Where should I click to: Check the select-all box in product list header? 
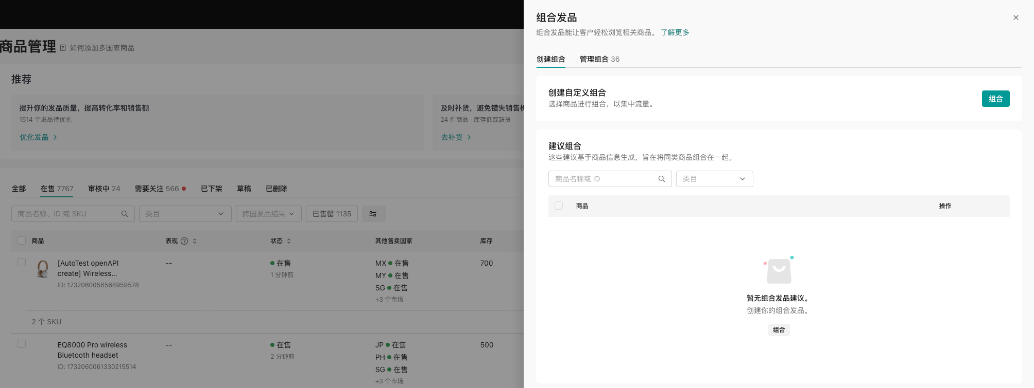(x=22, y=241)
